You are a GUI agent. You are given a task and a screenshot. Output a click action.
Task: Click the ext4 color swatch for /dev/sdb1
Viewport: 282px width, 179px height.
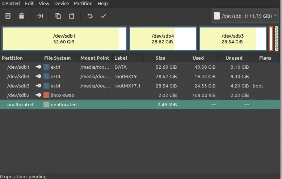pyautogui.click(x=46, y=67)
